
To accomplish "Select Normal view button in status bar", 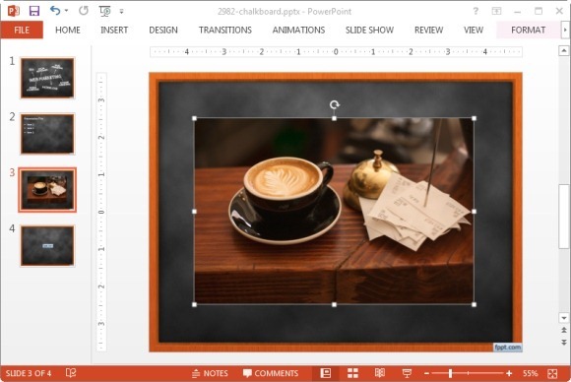I will (x=325, y=373).
